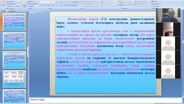This screenshot has height=104, width=184.
Task: Select the Формат по образцу format painter
Action: (x=14, y=6)
